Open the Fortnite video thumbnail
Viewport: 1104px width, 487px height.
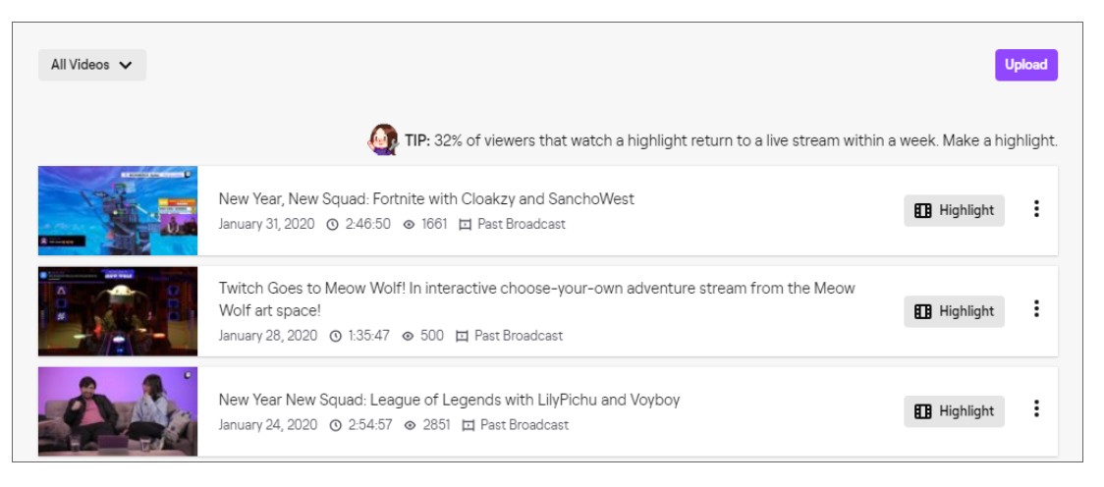coord(118,210)
